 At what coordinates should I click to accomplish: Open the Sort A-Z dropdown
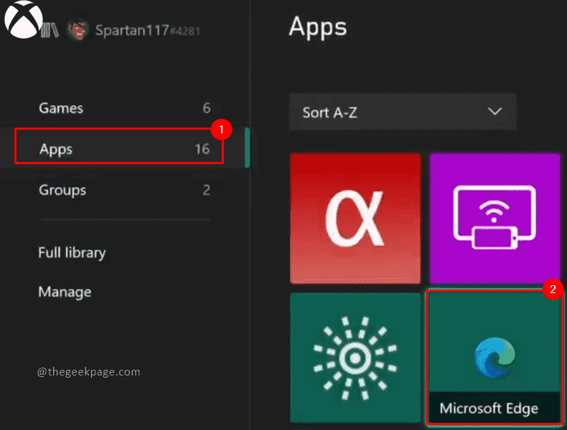(x=402, y=112)
